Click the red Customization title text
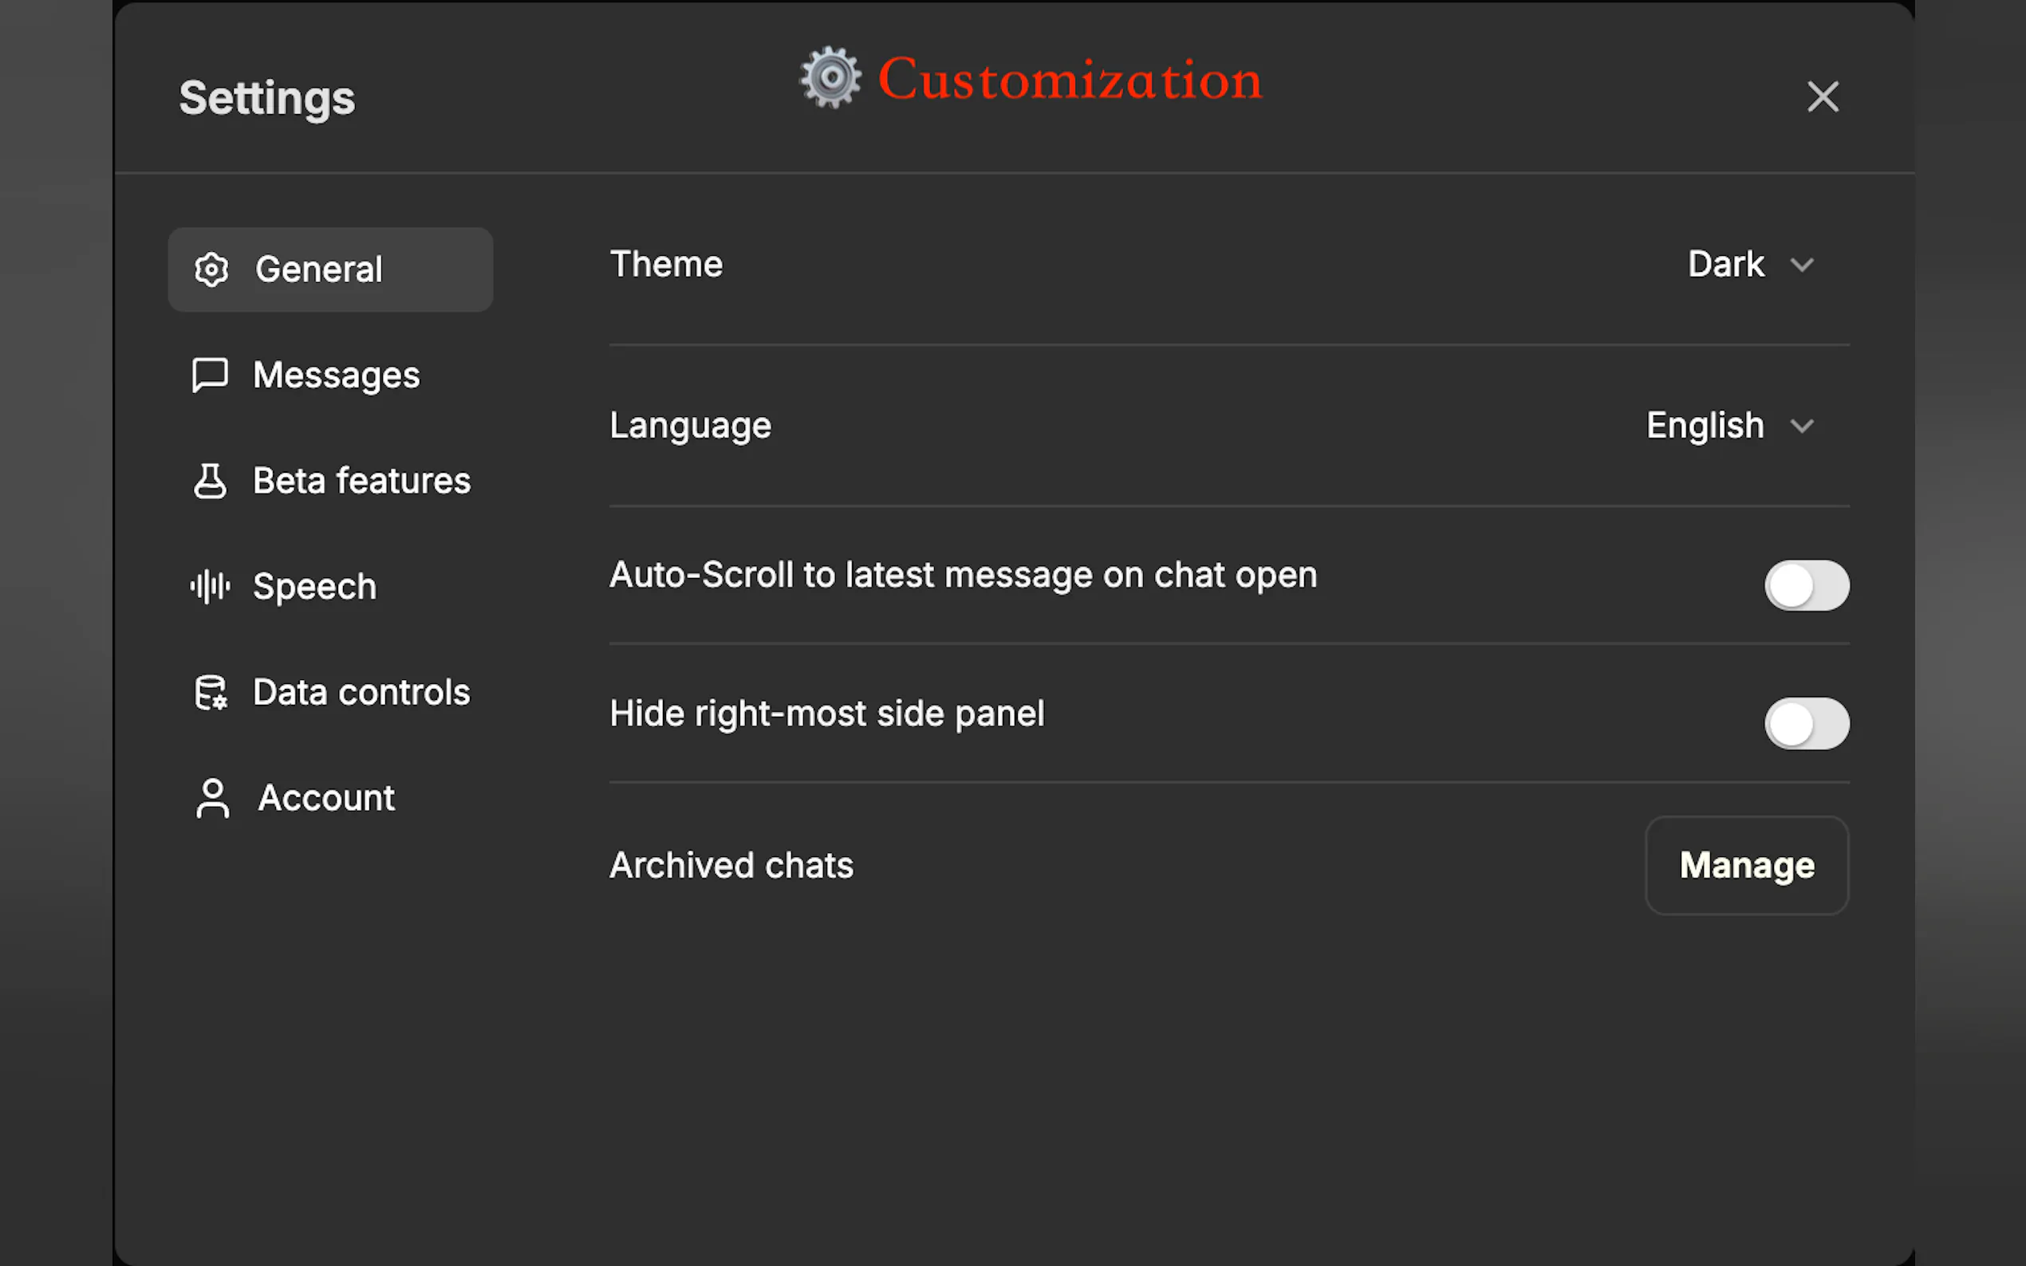Viewport: 2026px width, 1266px height. (x=1070, y=80)
